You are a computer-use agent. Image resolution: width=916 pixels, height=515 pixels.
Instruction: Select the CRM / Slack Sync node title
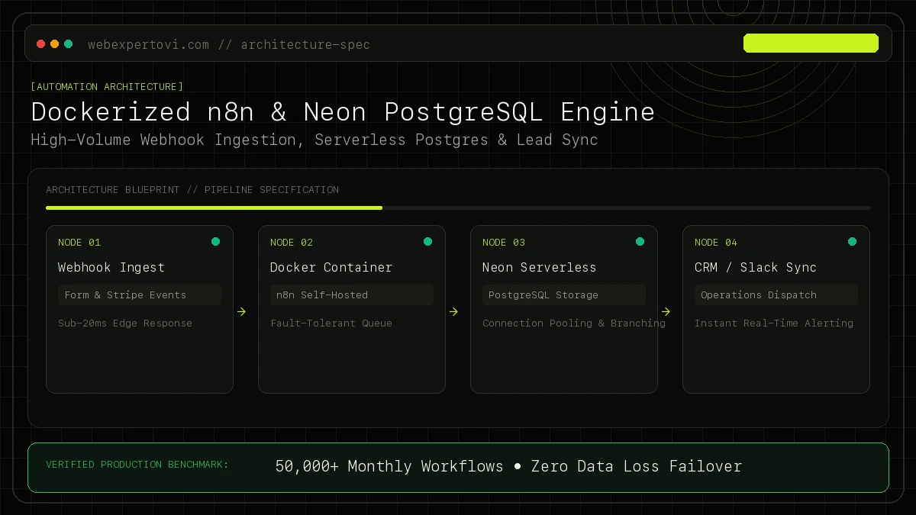point(756,267)
